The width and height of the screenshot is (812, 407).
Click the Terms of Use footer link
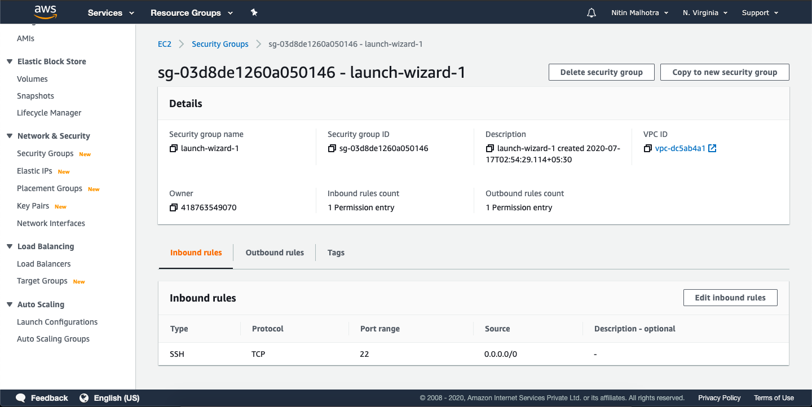[774, 398]
